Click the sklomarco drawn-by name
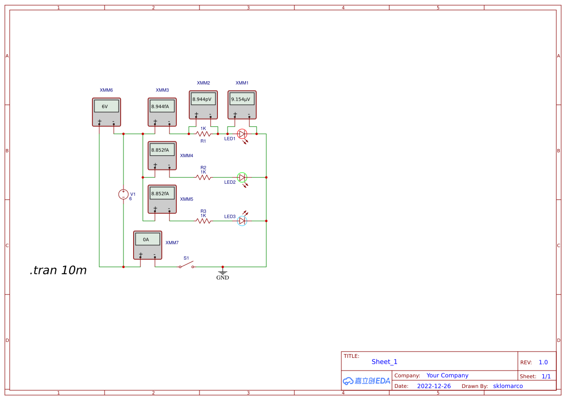 (508, 386)
